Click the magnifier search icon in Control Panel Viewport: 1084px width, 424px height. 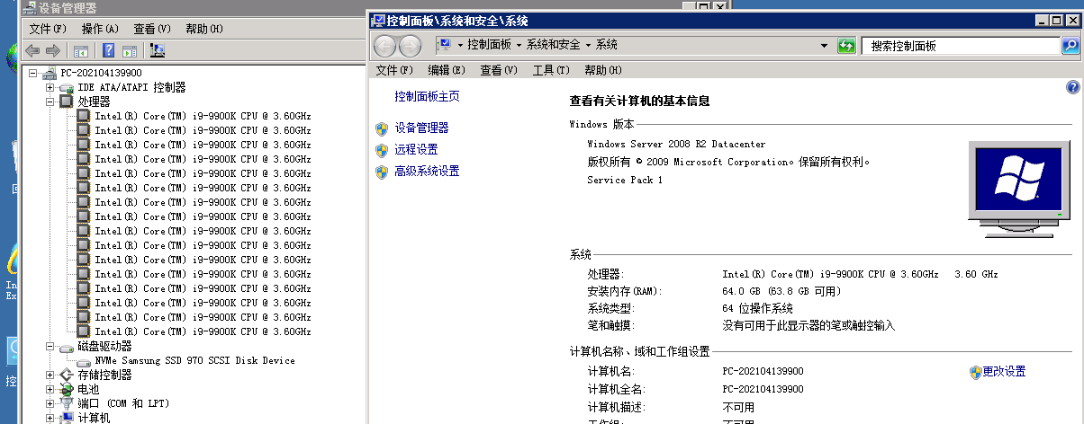coord(1070,45)
